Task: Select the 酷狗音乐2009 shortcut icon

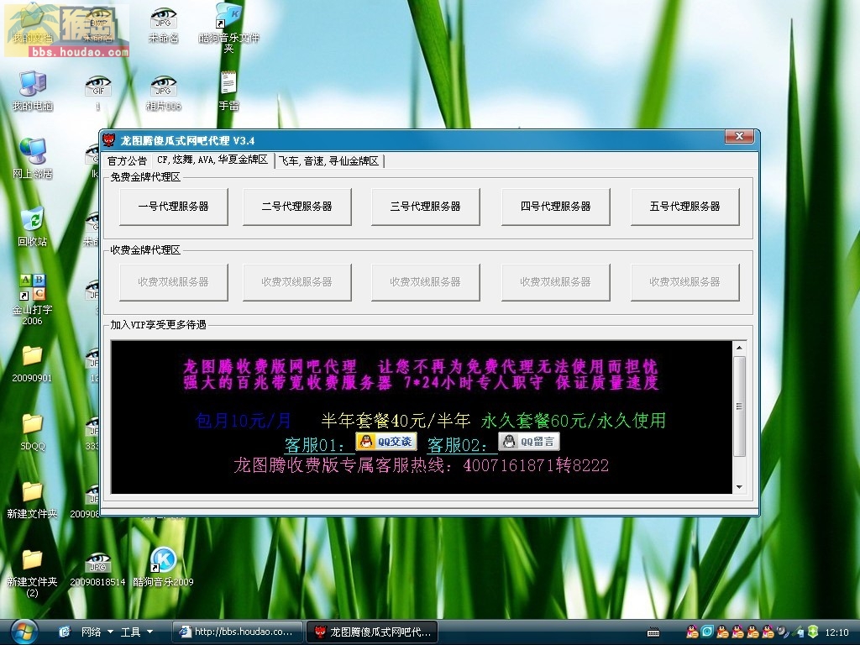Action: click(x=163, y=567)
